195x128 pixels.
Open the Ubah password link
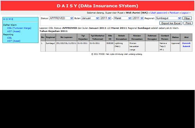tap(159, 13)
